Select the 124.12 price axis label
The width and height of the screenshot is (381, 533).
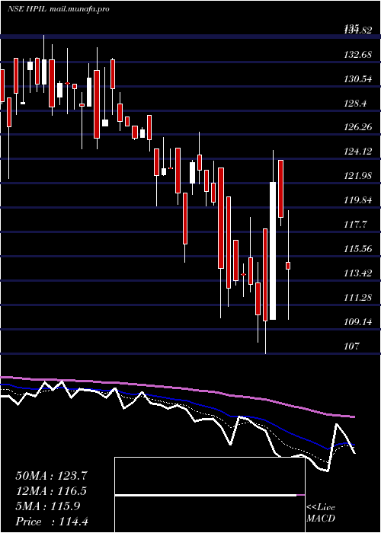358,152
